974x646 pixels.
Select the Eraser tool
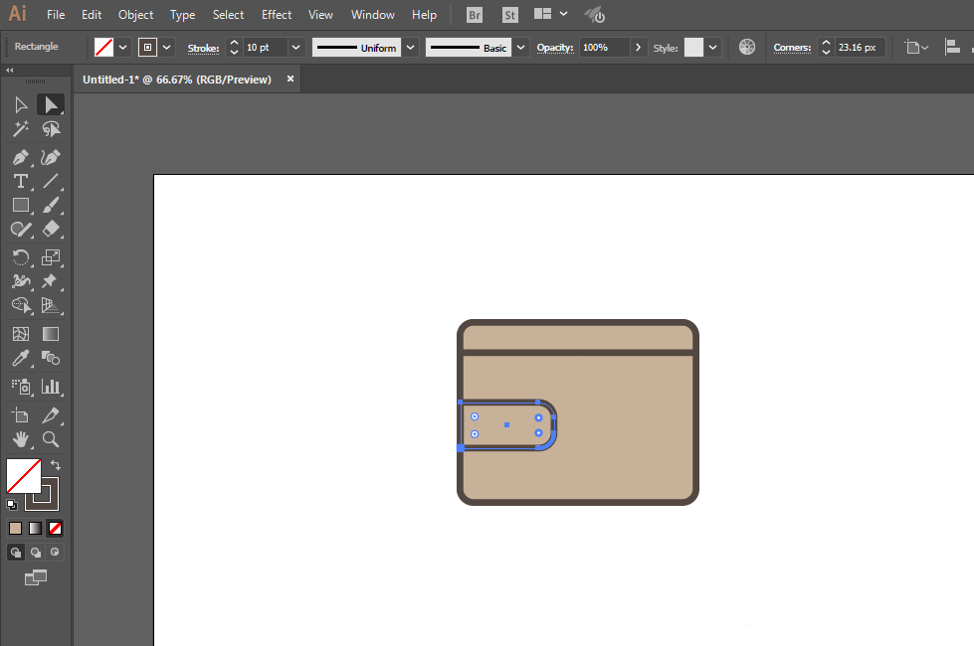(x=51, y=230)
